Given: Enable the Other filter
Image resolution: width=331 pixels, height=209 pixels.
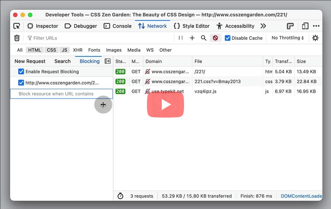Looking at the screenshot, I should pyautogui.click(x=165, y=50).
